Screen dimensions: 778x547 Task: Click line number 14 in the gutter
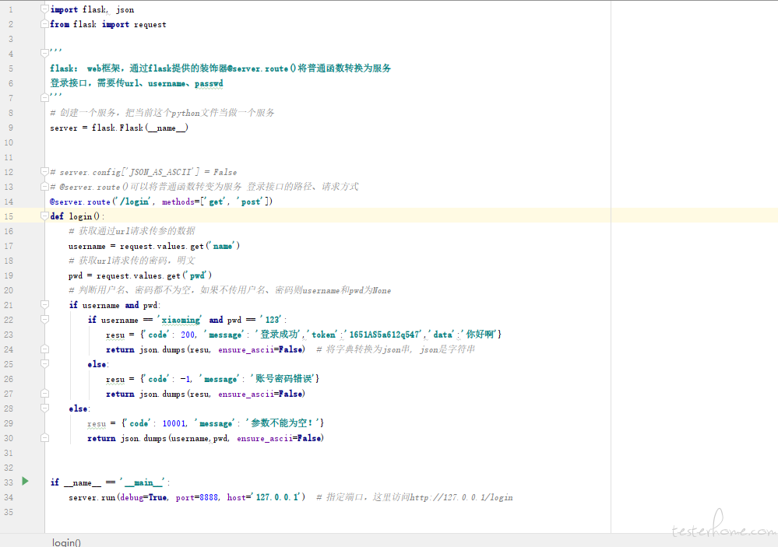pos(9,202)
